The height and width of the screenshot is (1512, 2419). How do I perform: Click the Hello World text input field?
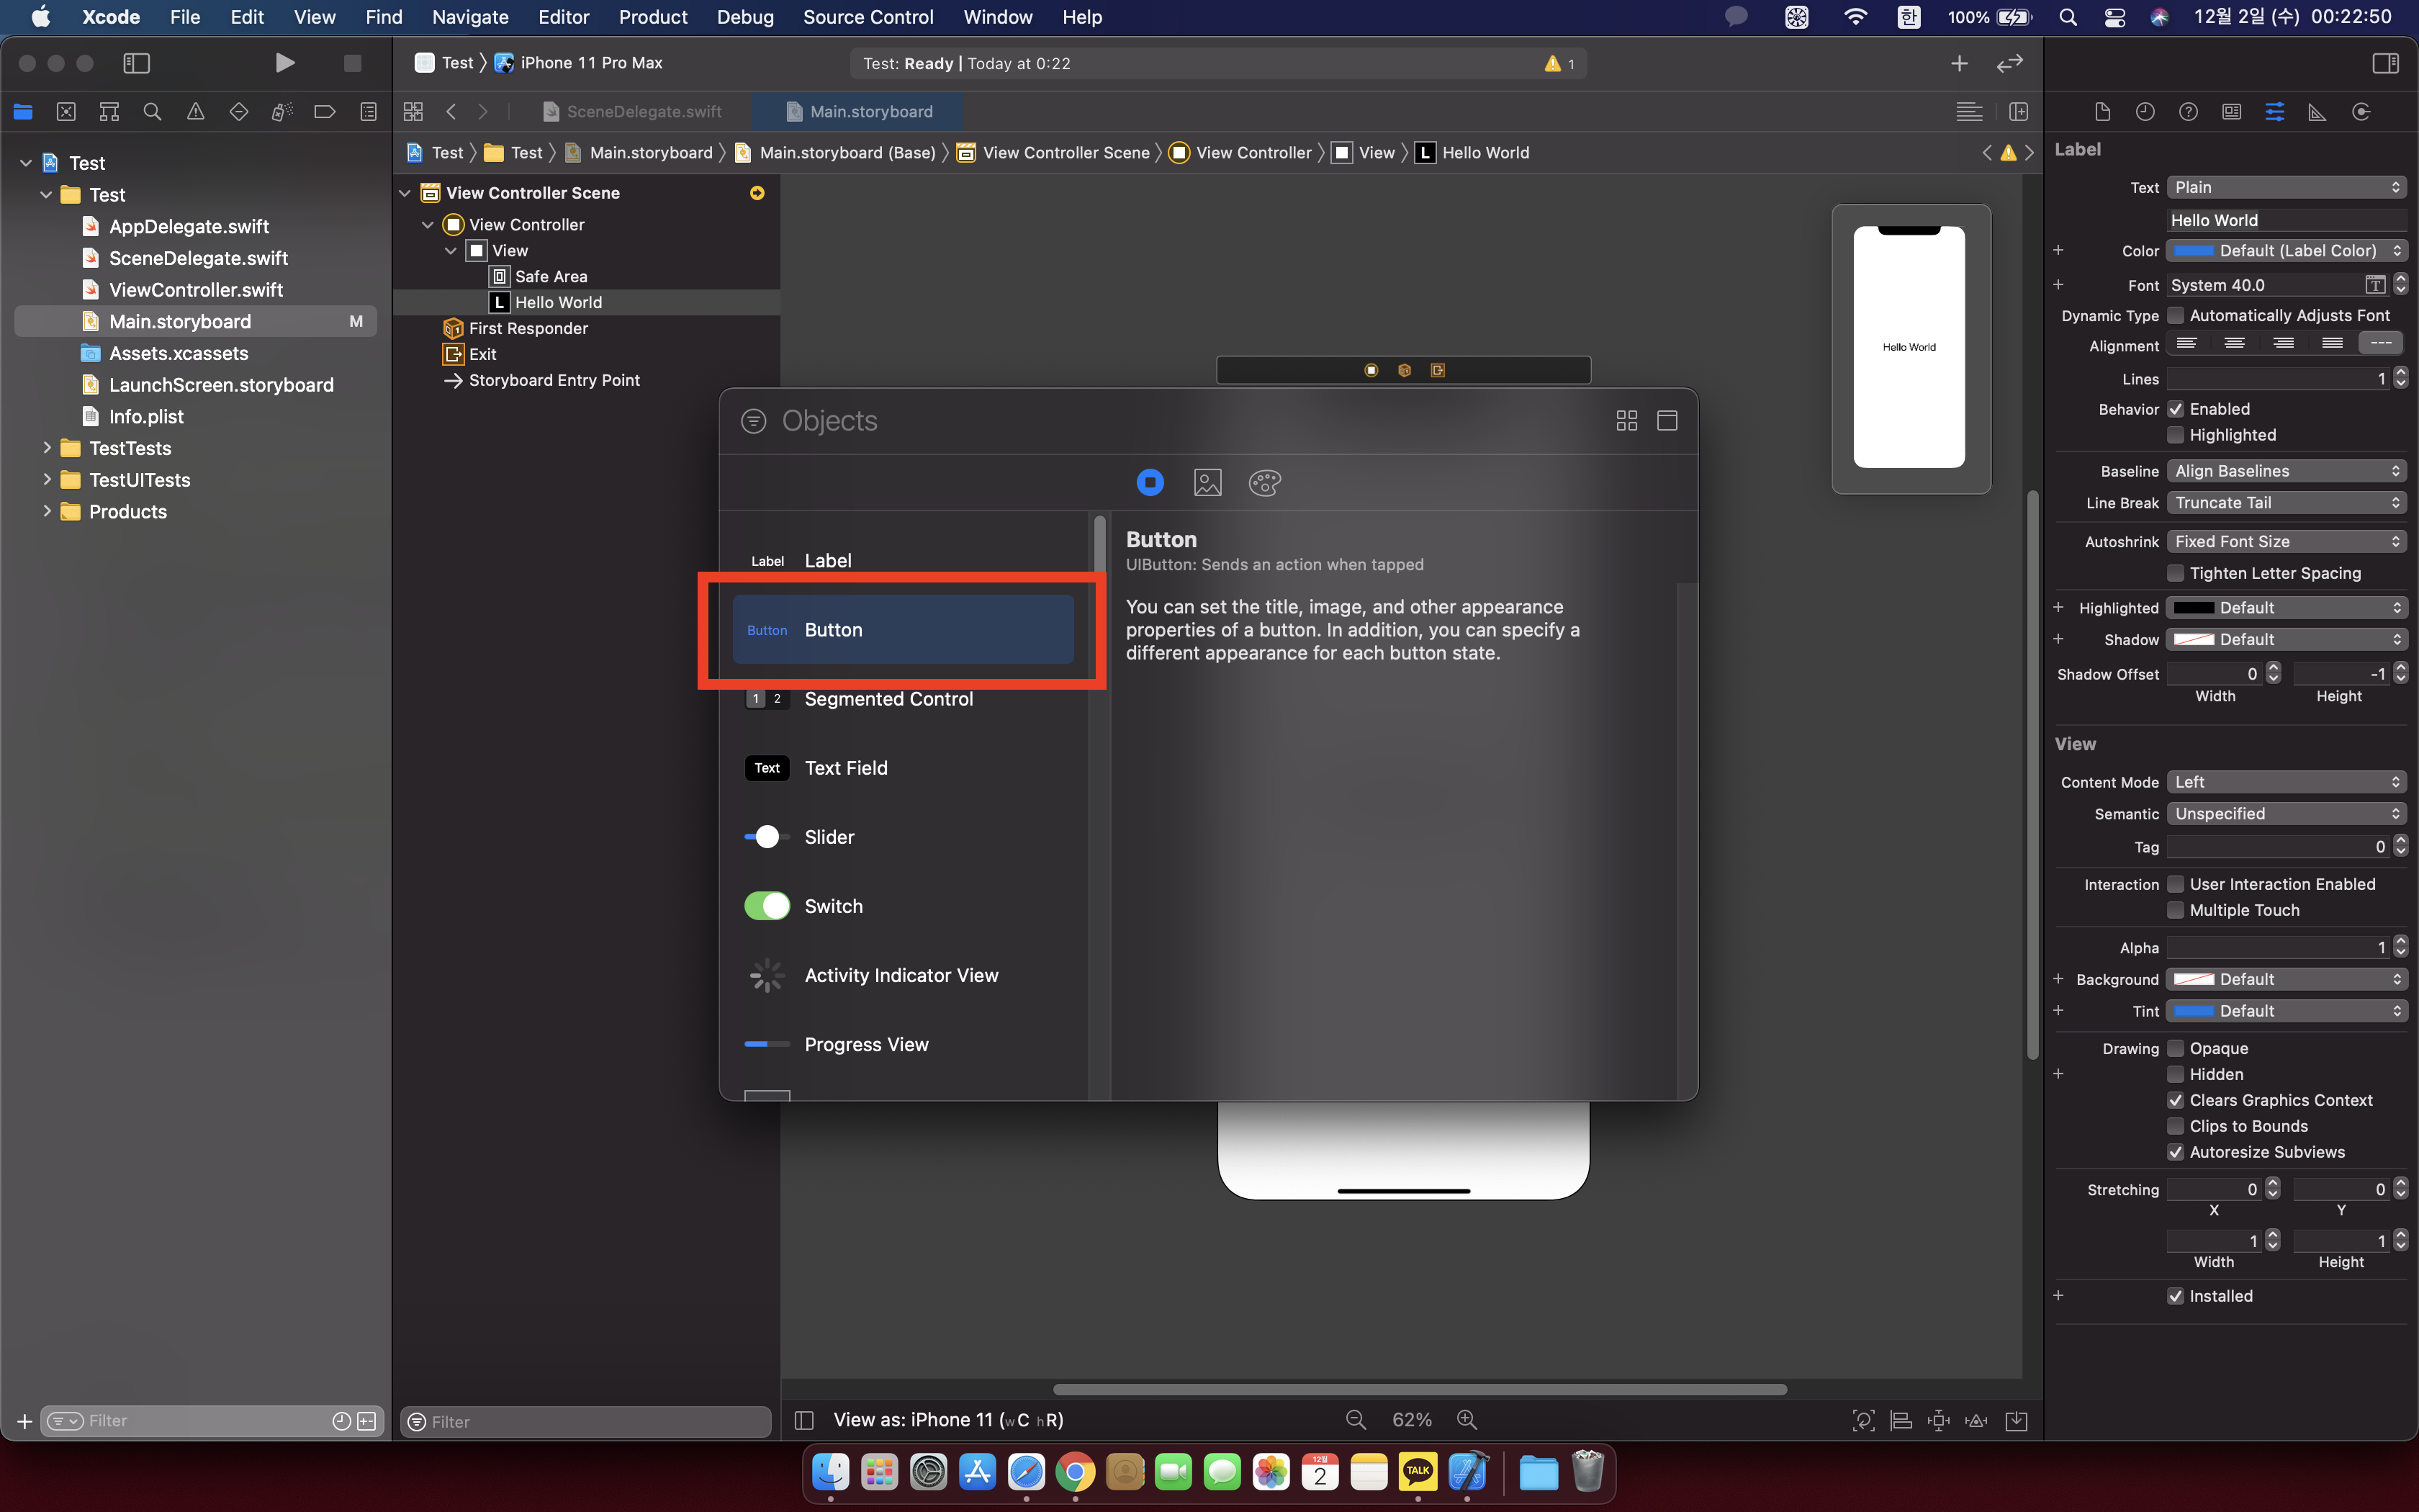pyautogui.click(x=2286, y=220)
